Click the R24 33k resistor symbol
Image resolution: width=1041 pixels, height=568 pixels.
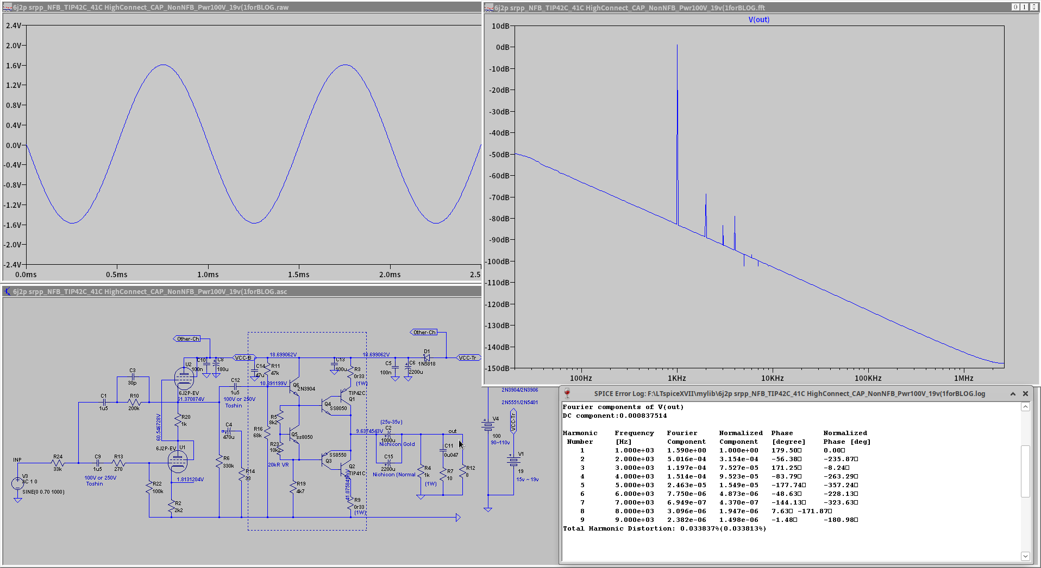[x=58, y=463]
